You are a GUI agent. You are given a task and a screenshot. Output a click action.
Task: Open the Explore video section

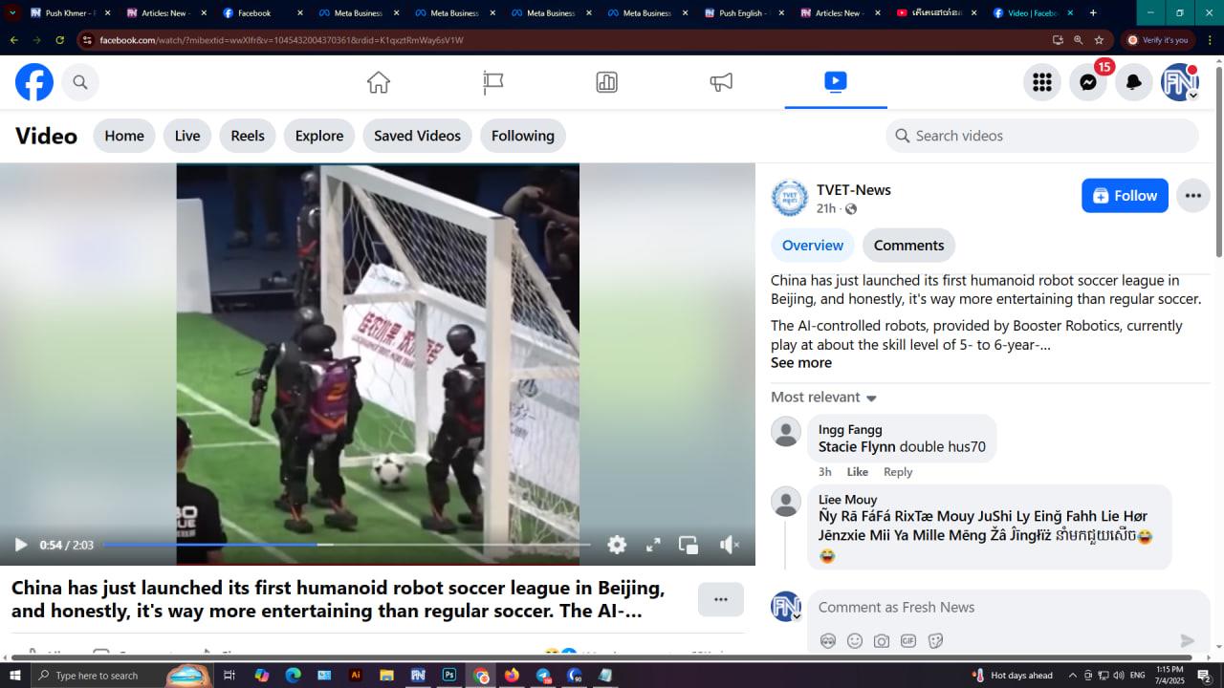point(319,136)
